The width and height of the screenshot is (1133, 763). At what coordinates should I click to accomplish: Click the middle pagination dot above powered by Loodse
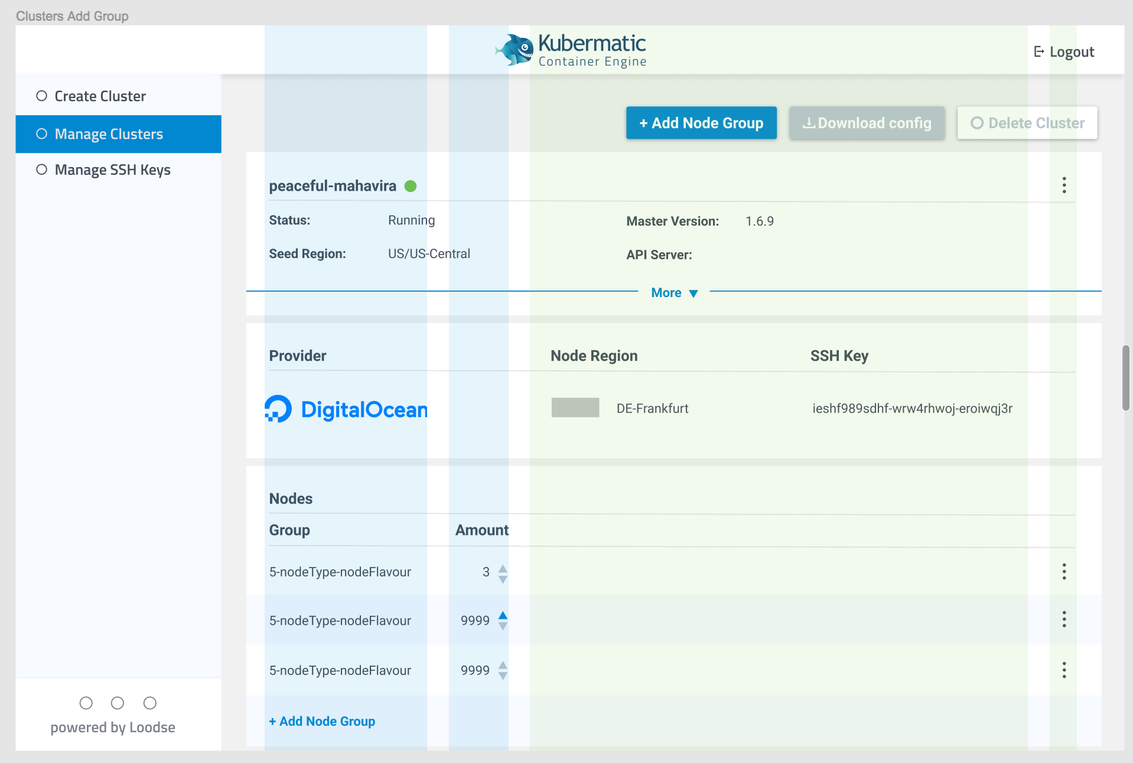[x=118, y=703]
